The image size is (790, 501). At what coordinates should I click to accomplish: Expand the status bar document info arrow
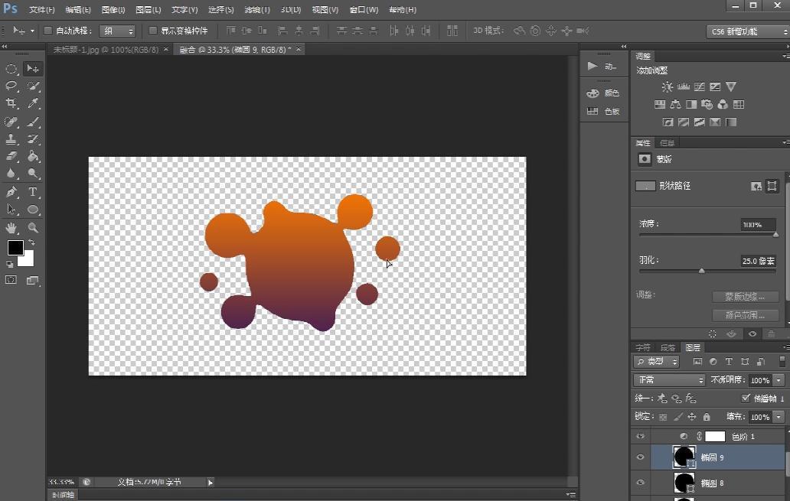(x=210, y=483)
